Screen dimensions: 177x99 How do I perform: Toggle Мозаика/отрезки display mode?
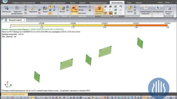[x=99, y=10]
